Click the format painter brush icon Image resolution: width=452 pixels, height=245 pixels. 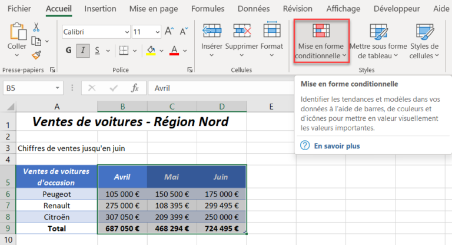click(36, 55)
